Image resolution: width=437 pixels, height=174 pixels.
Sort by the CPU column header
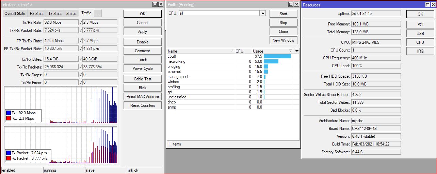coord(243,51)
